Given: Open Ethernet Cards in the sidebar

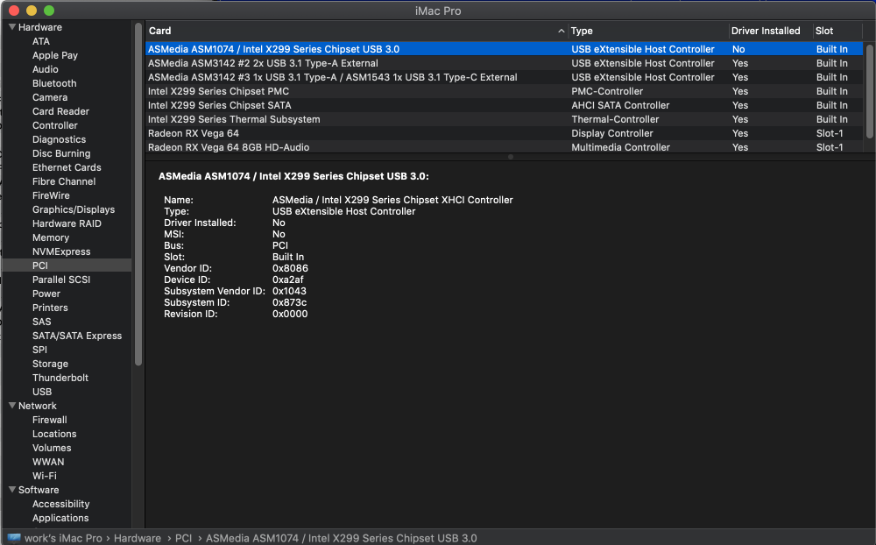Looking at the screenshot, I should 67,167.
